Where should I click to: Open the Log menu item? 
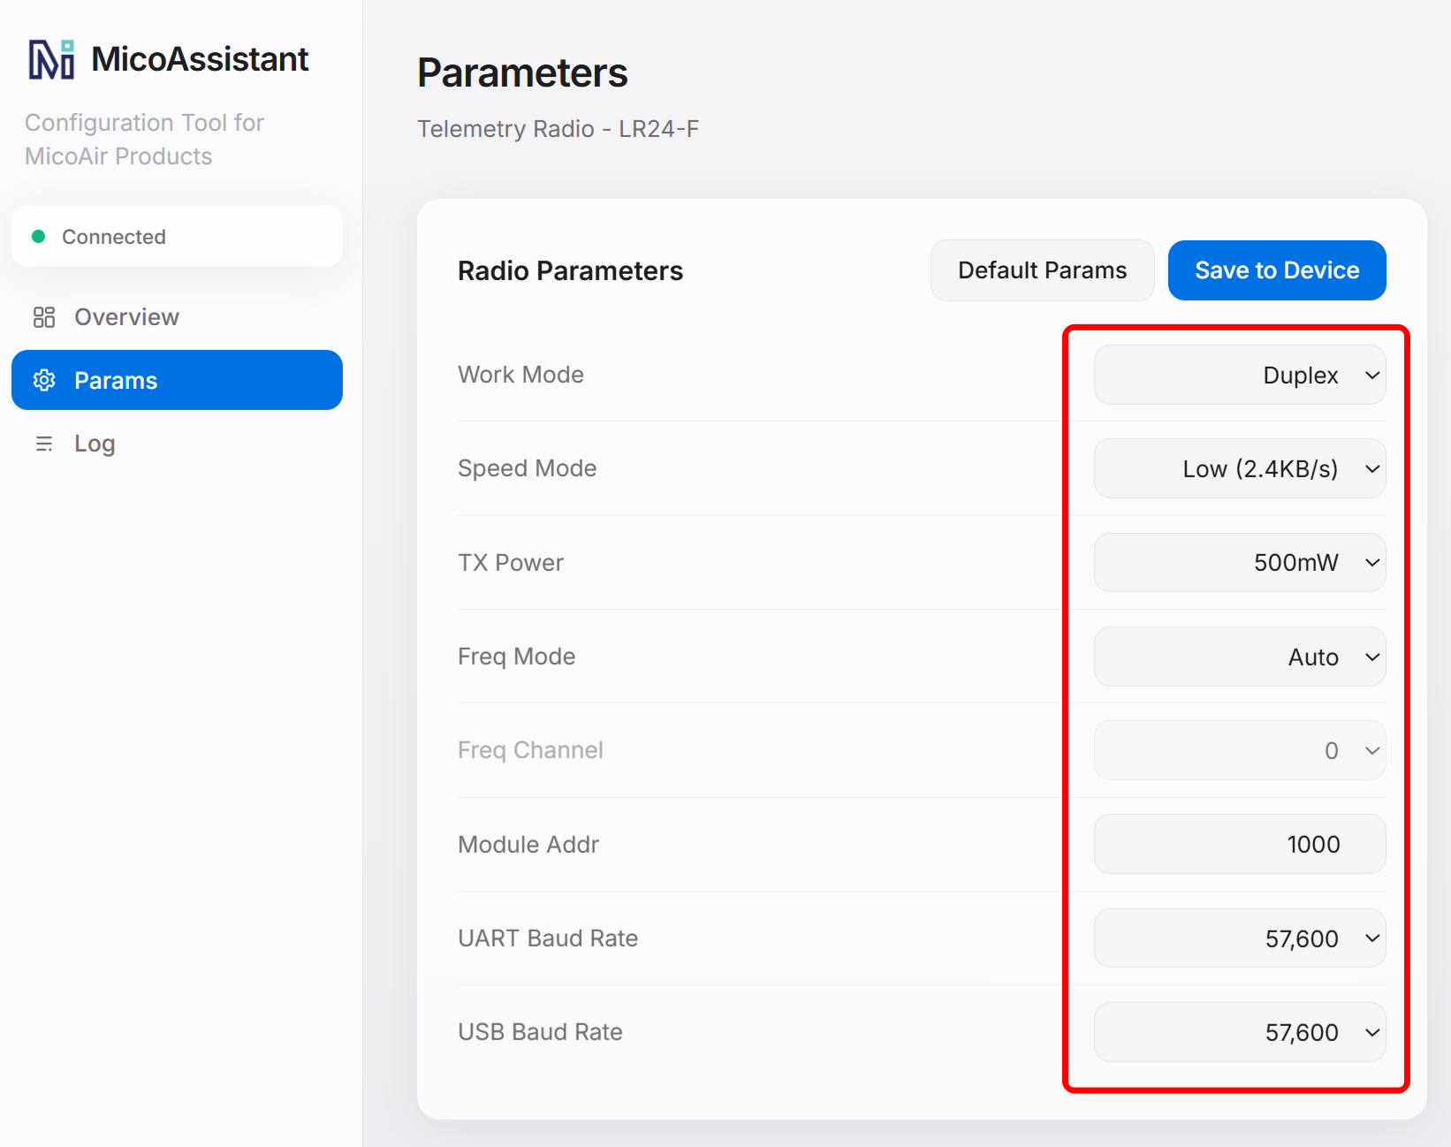(x=177, y=444)
